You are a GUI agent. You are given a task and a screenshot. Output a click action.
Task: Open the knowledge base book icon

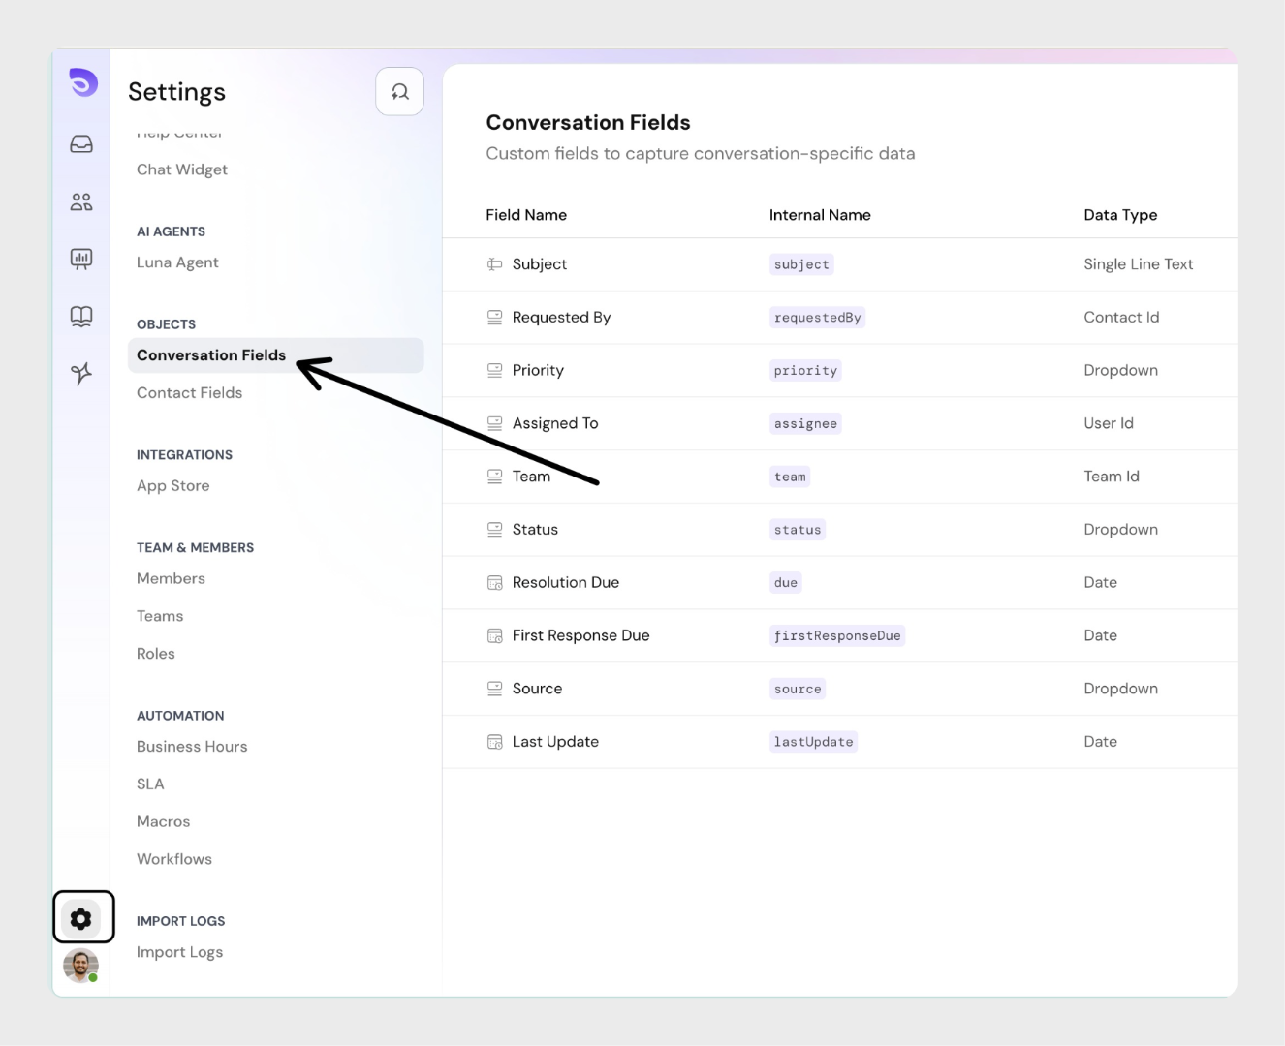tap(81, 316)
